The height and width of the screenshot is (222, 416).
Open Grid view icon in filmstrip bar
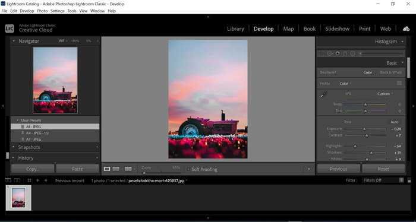point(29,180)
